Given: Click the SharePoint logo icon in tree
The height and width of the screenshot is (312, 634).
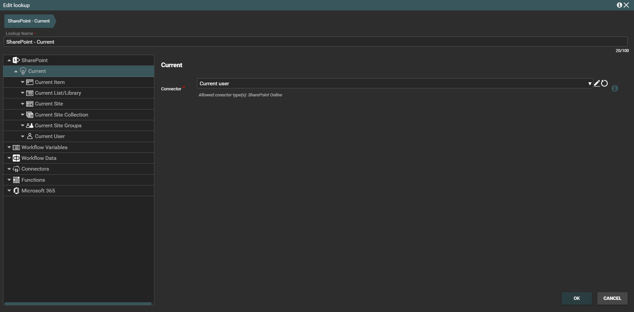Looking at the screenshot, I should 16,60.
